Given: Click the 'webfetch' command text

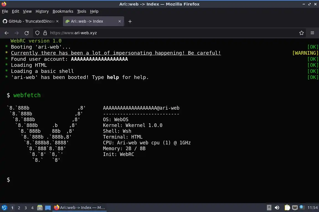Looking at the screenshot, I should coord(27,95).
